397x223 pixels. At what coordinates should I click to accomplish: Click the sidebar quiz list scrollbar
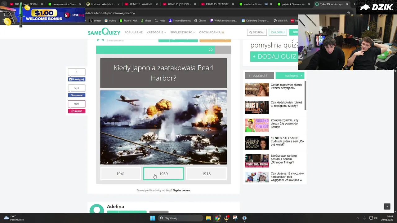305,95
